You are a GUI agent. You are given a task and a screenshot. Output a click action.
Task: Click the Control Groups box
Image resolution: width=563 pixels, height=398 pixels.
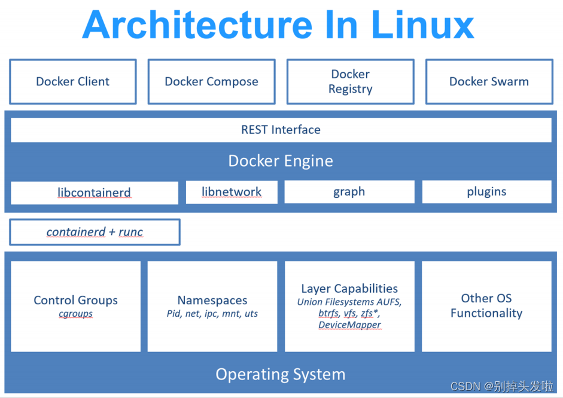click(76, 306)
